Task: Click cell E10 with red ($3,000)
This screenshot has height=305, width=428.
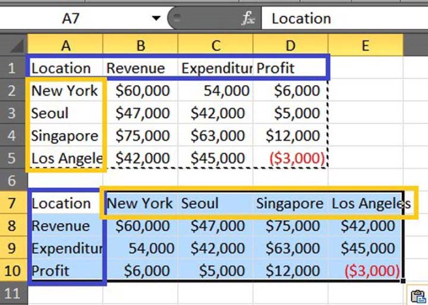Action: [x=366, y=271]
